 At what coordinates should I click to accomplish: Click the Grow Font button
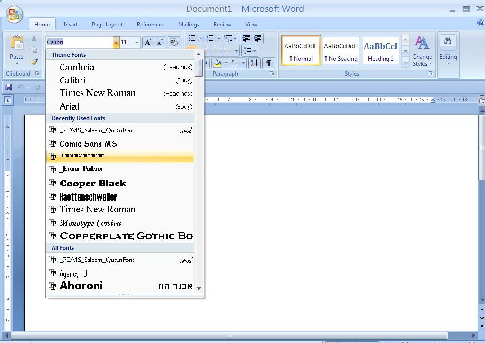click(148, 42)
